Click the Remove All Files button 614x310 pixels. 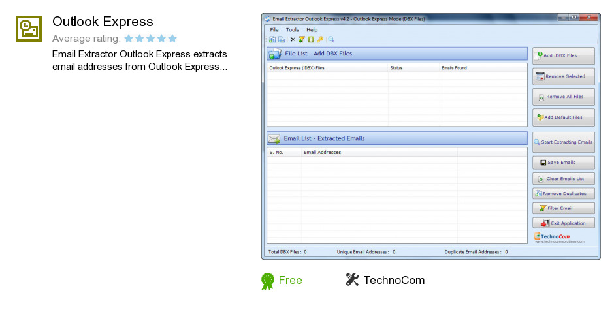coord(564,97)
